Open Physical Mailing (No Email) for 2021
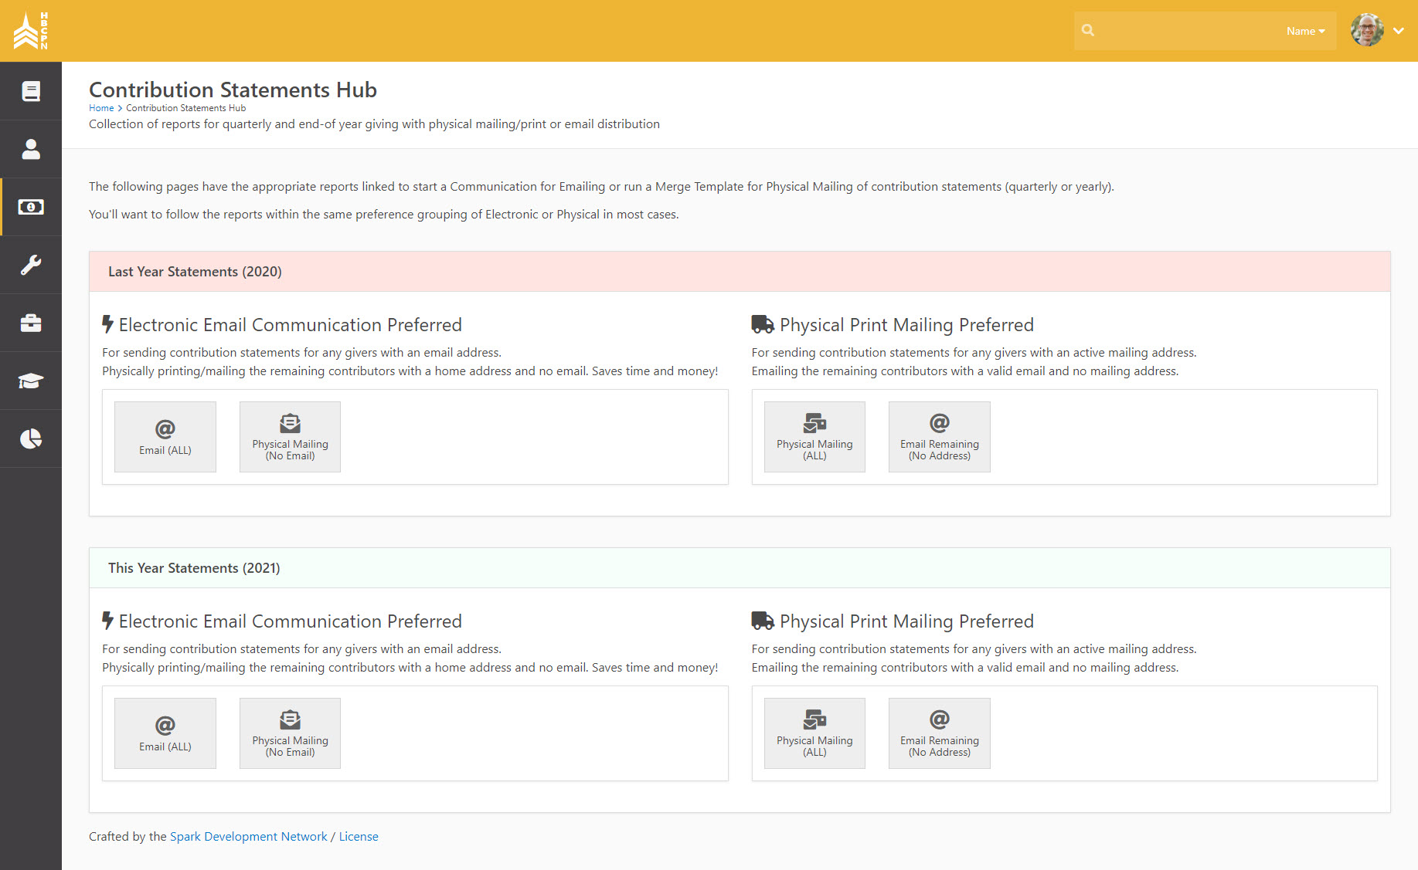 [290, 733]
